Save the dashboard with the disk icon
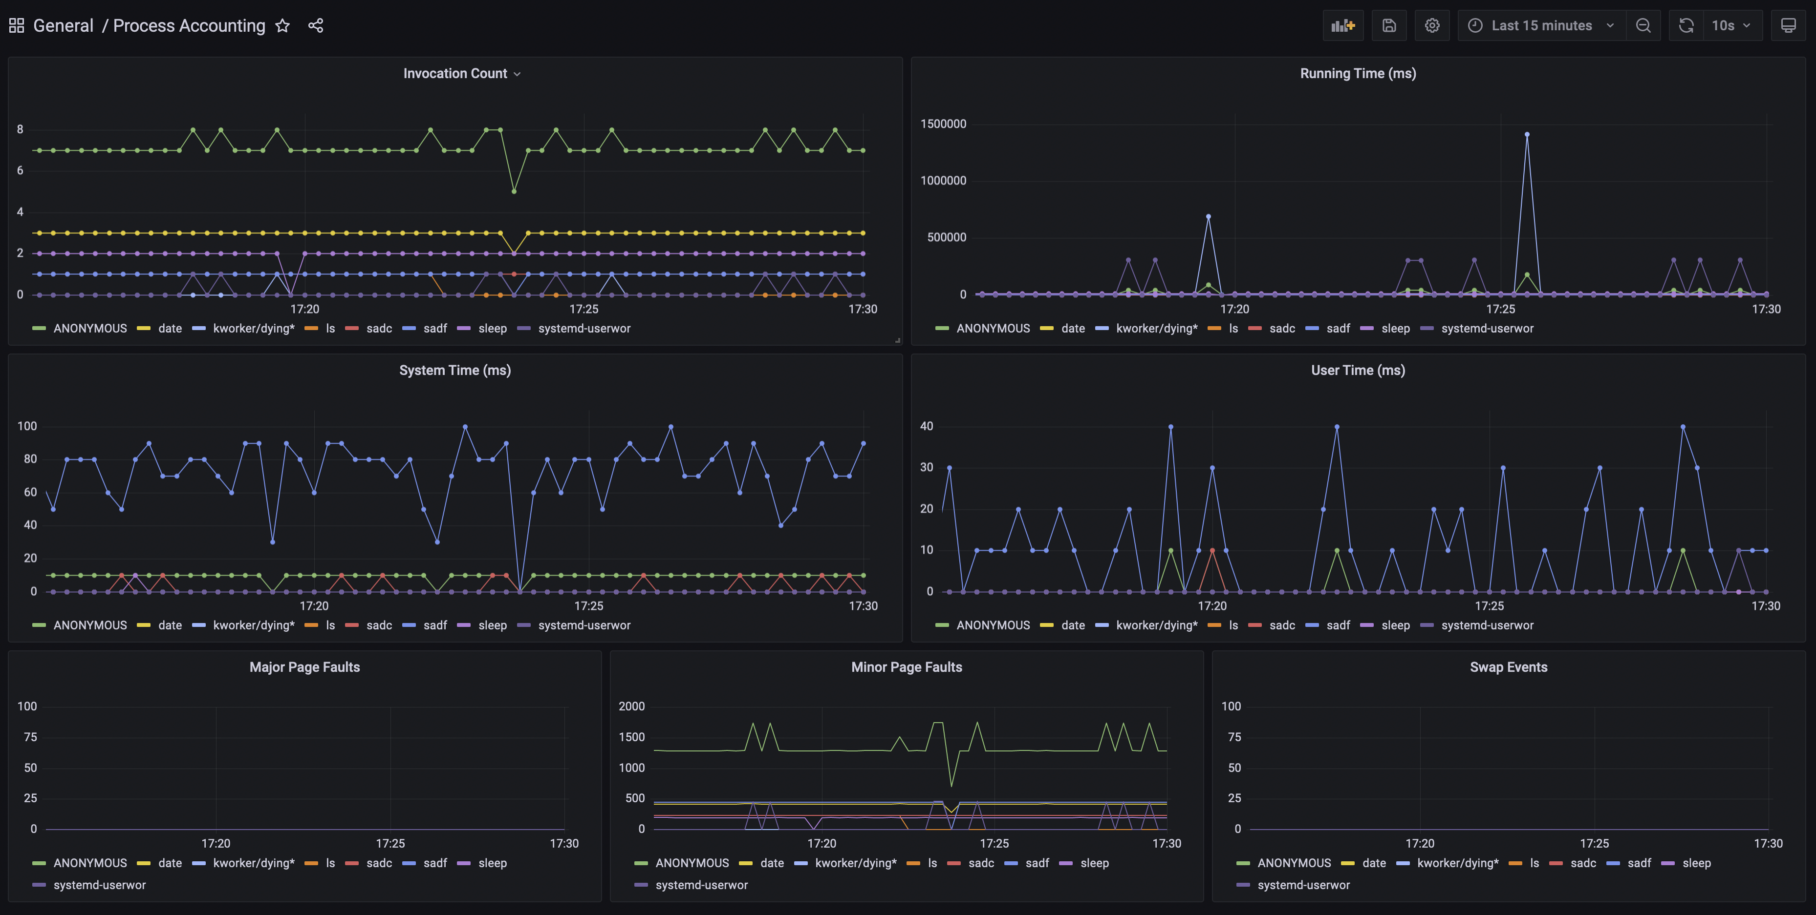Image resolution: width=1816 pixels, height=915 pixels. 1389,26
